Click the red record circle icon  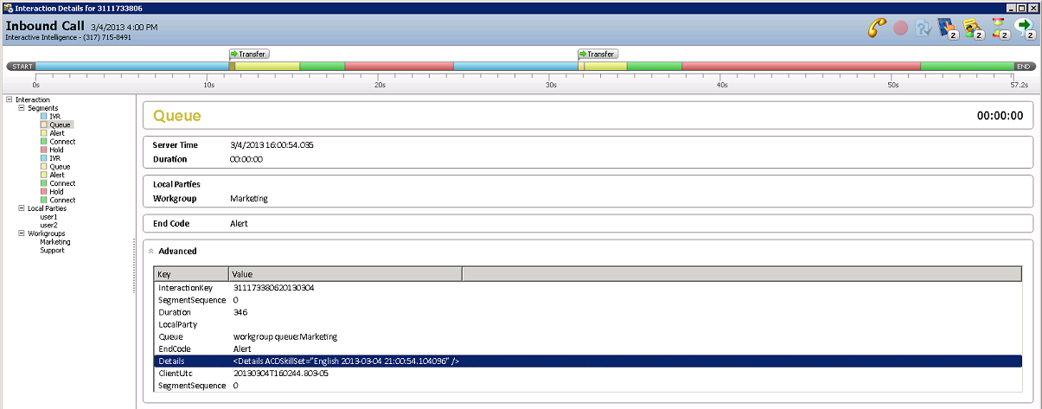click(x=900, y=28)
